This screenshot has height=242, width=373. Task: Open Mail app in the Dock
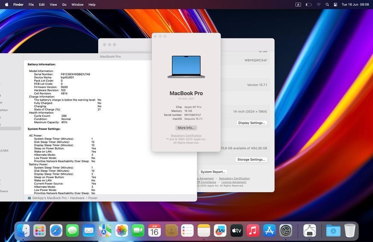(89, 230)
